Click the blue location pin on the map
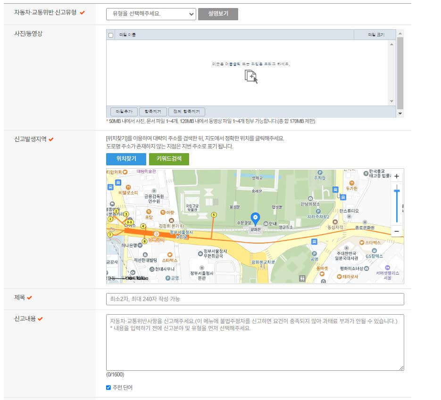Viewport: 441px width, 400px height. (x=255, y=219)
